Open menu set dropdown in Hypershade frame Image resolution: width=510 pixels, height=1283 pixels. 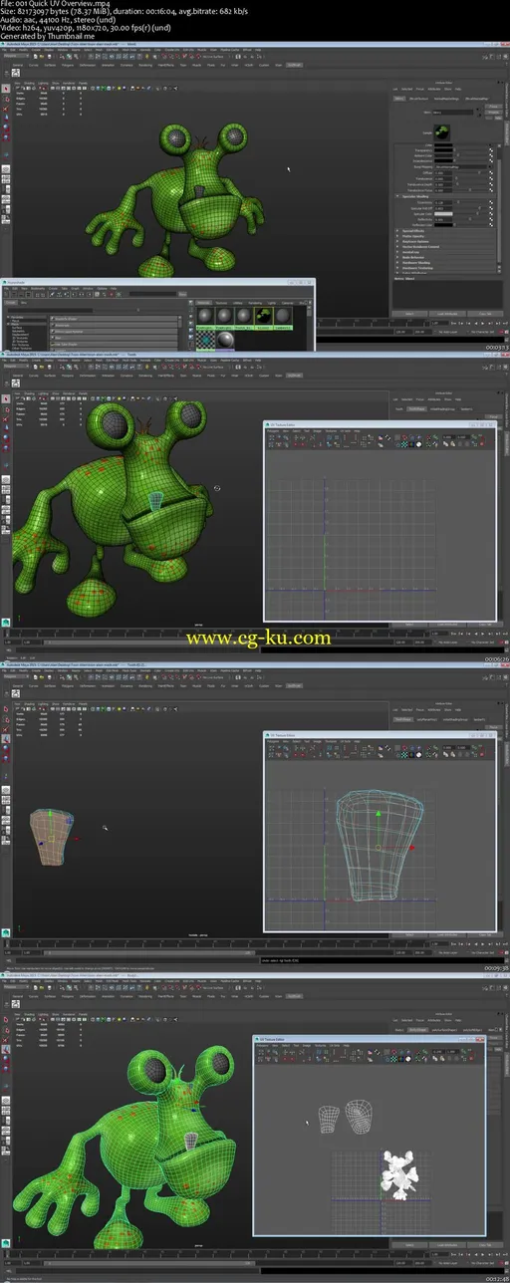click(x=14, y=56)
